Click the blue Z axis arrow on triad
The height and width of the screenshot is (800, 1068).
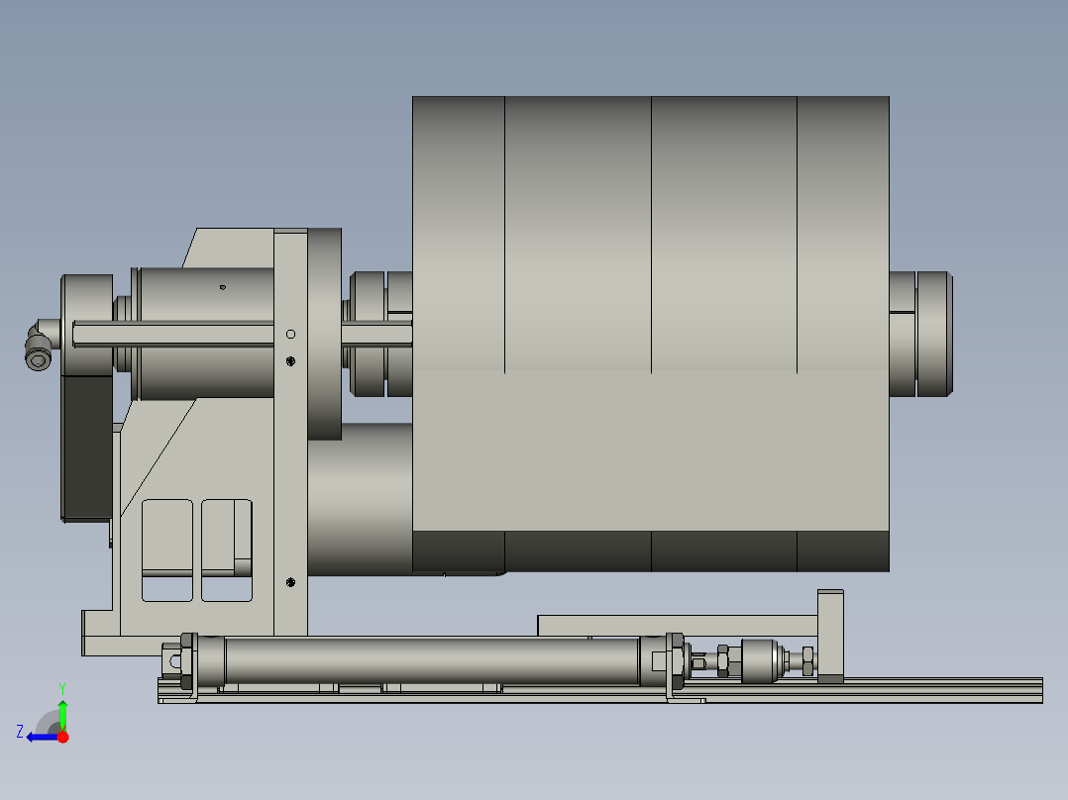pos(41,738)
